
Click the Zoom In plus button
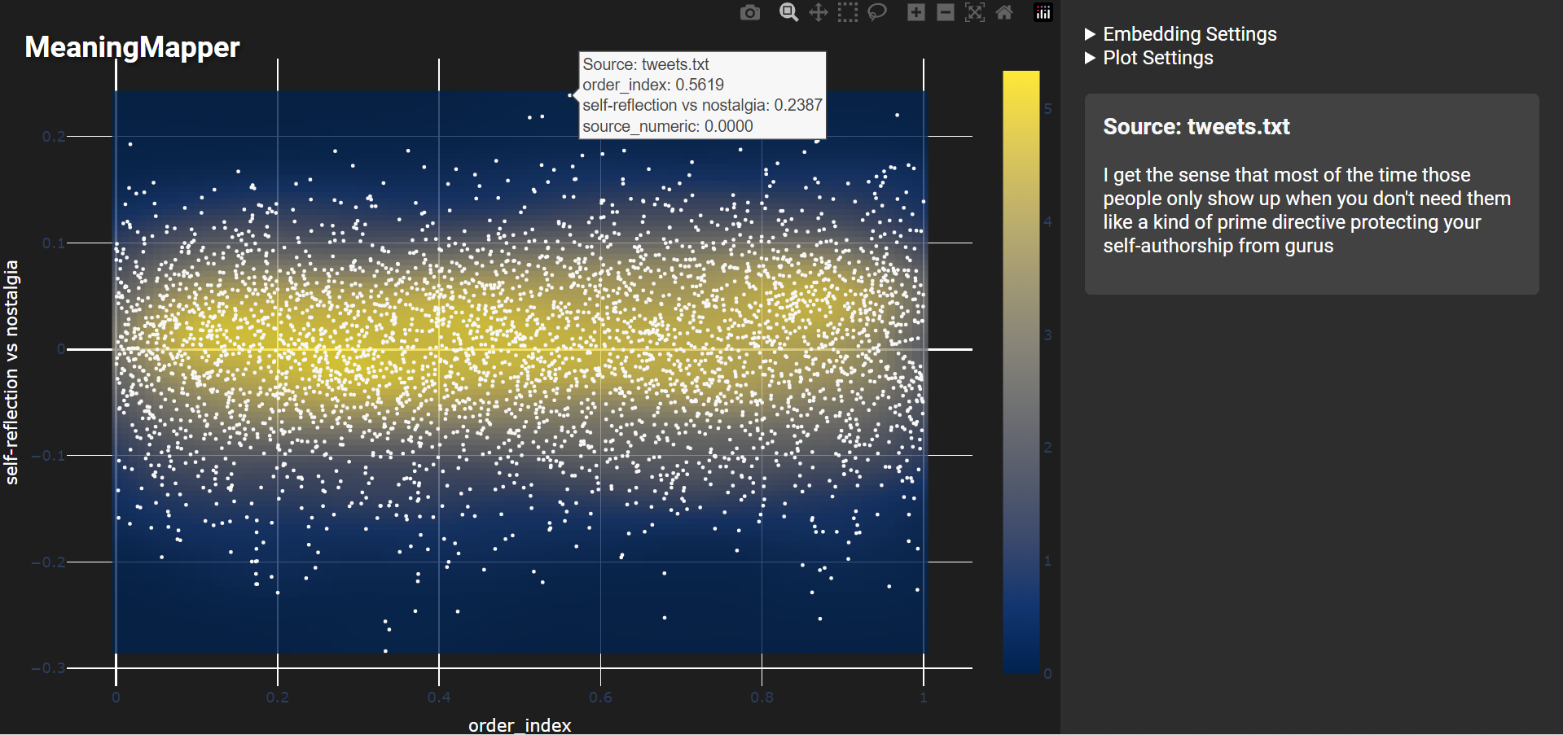coord(916,12)
